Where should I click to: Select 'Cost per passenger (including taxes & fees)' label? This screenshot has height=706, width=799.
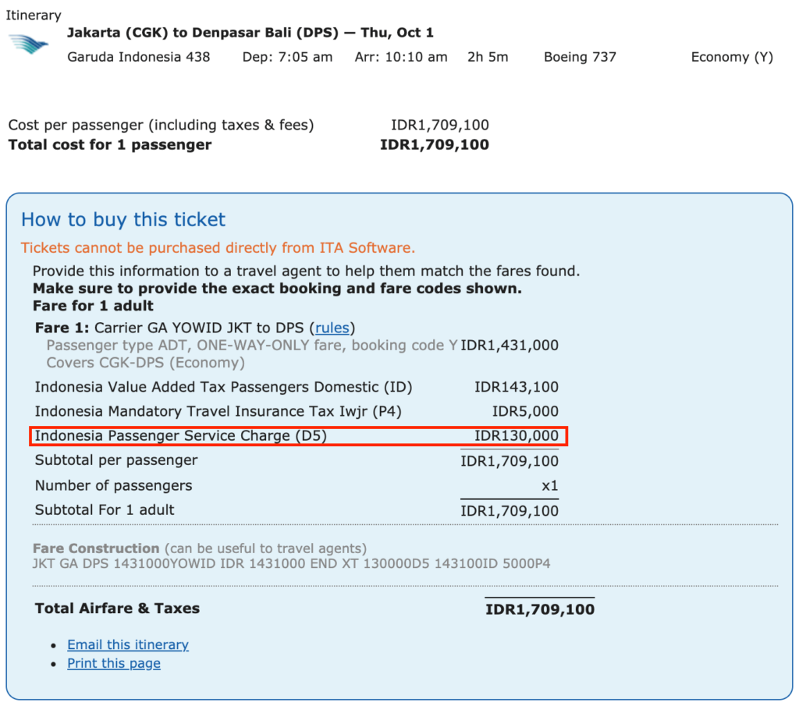[161, 125]
